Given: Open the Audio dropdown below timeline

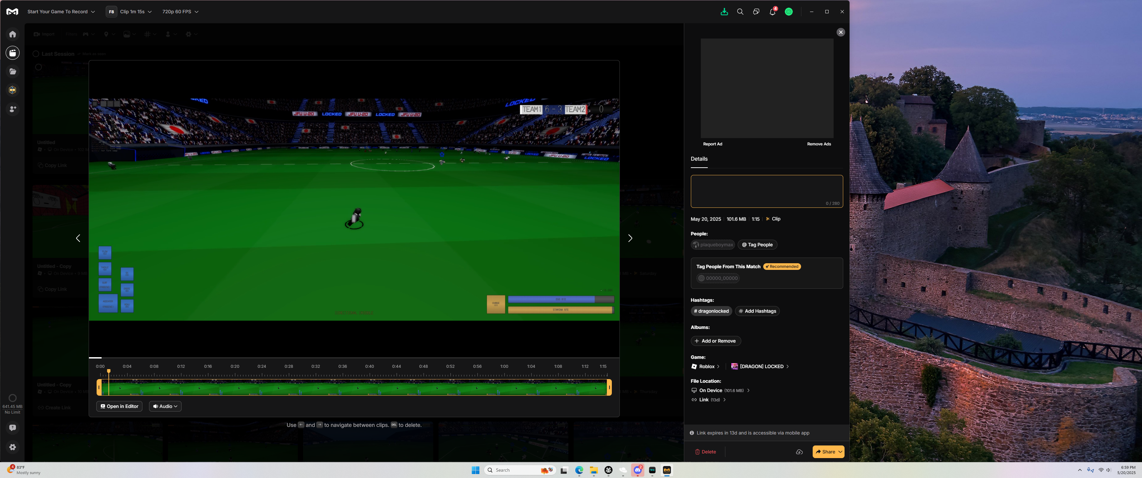Looking at the screenshot, I should point(165,406).
